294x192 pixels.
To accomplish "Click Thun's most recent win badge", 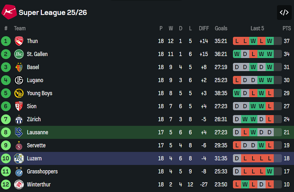I will 269,41.
